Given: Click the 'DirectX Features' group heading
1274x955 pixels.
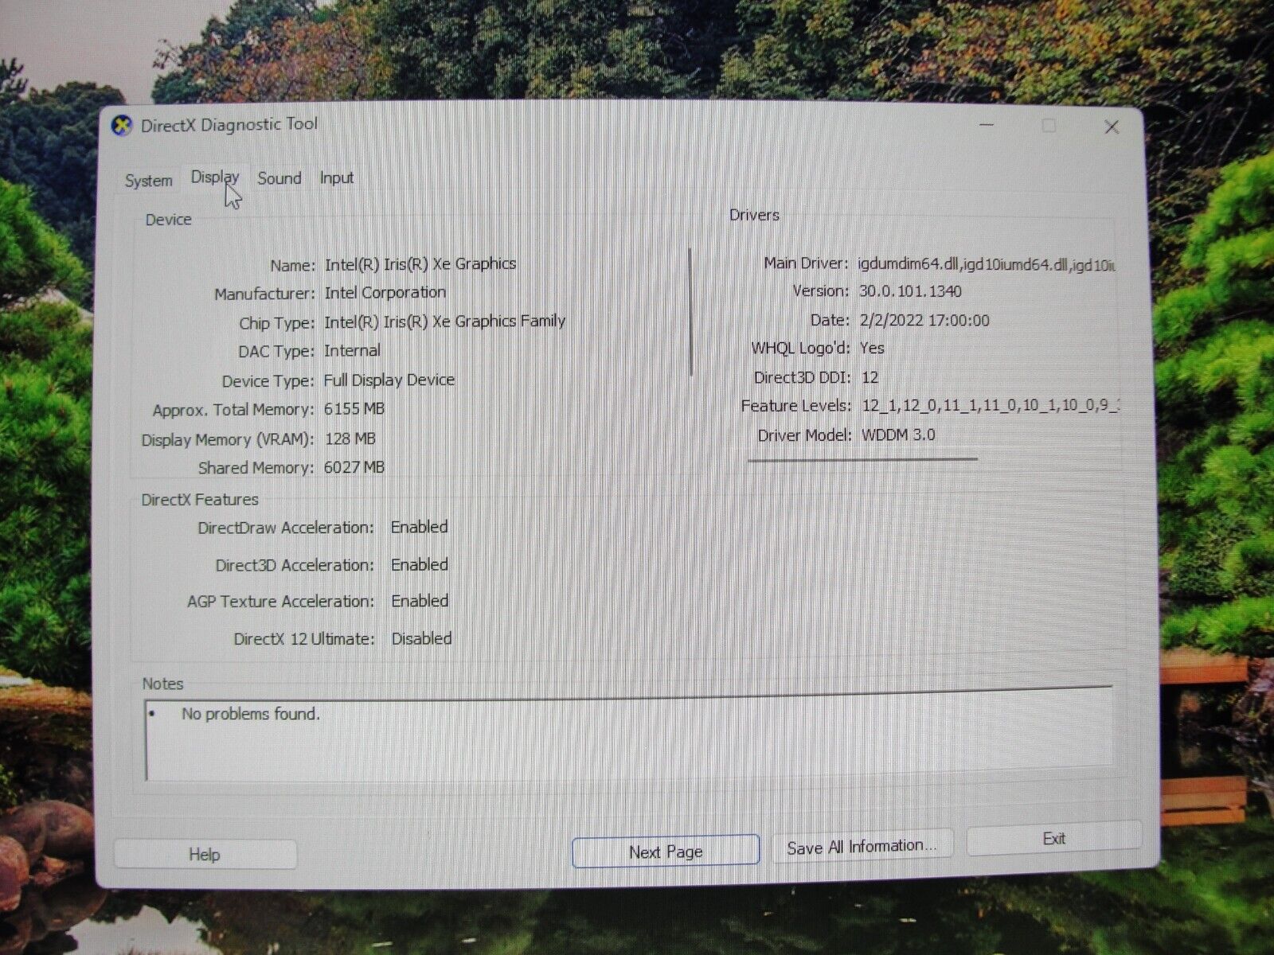Looking at the screenshot, I should coord(200,500).
